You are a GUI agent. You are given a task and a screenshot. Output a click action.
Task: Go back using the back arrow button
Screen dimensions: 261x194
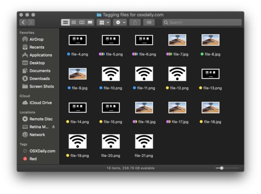point(23,22)
